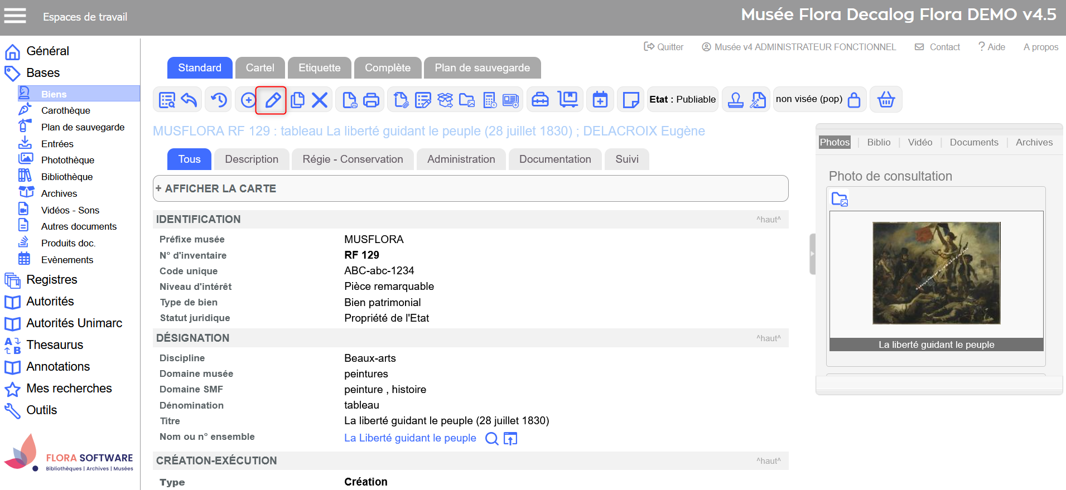Viewport: 1066px width, 490px height.
Task: Open the Photothèque item in sidebar
Action: point(67,160)
